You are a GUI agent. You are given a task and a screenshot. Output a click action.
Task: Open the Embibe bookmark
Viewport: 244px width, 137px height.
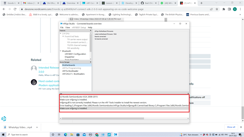(14, 14)
